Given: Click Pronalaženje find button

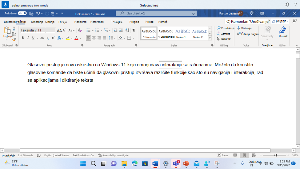Looking at the screenshot, I should coord(226,28).
